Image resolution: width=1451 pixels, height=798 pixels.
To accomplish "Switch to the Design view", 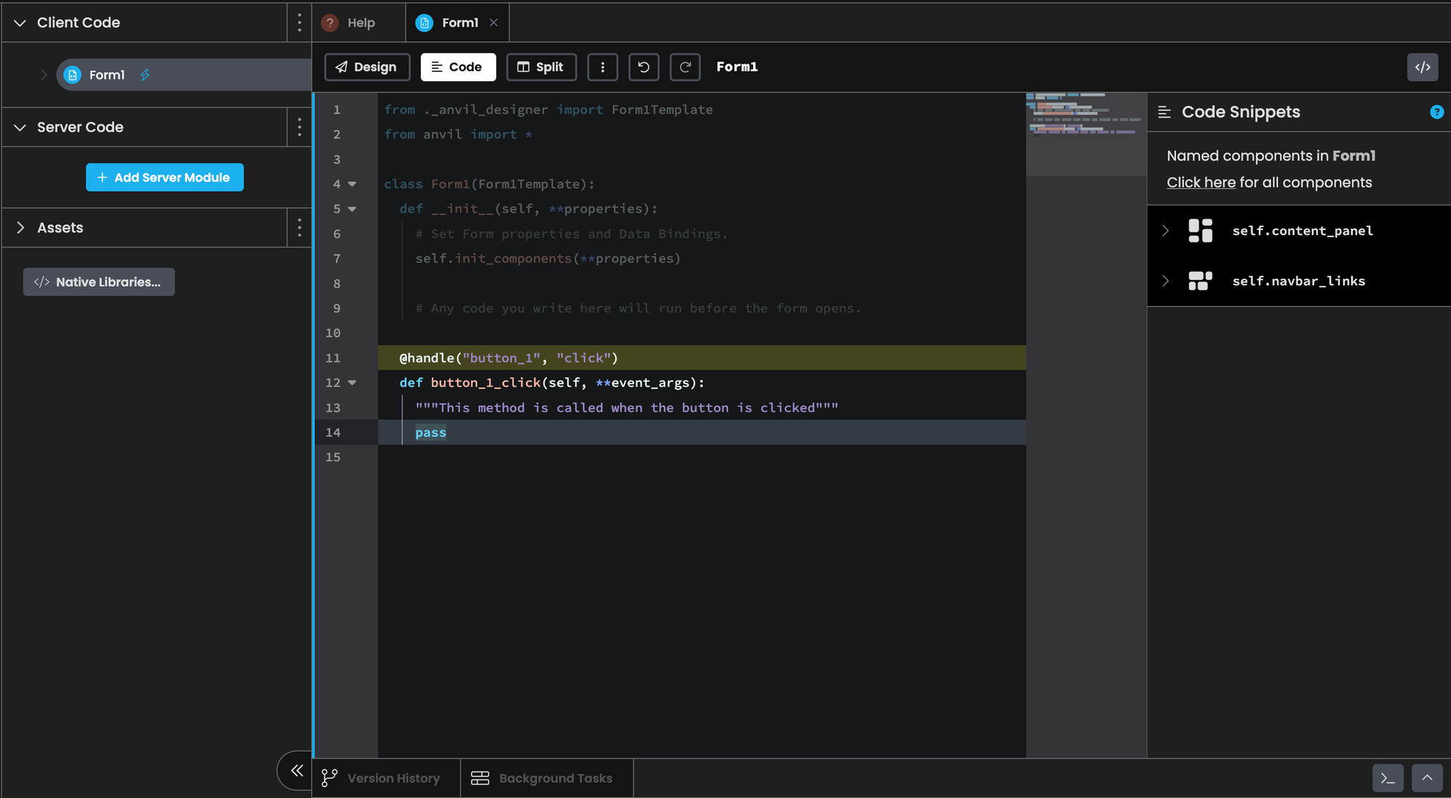I will (367, 67).
